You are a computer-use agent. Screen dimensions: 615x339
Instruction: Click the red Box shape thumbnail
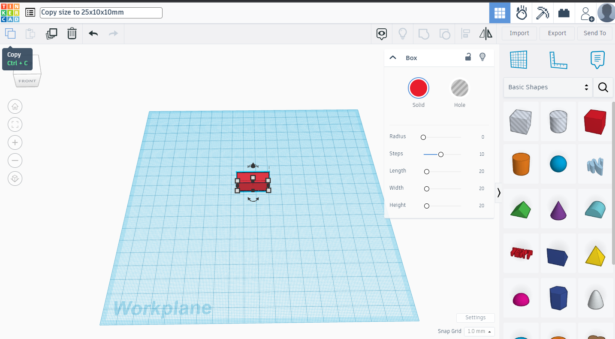[595, 121]
